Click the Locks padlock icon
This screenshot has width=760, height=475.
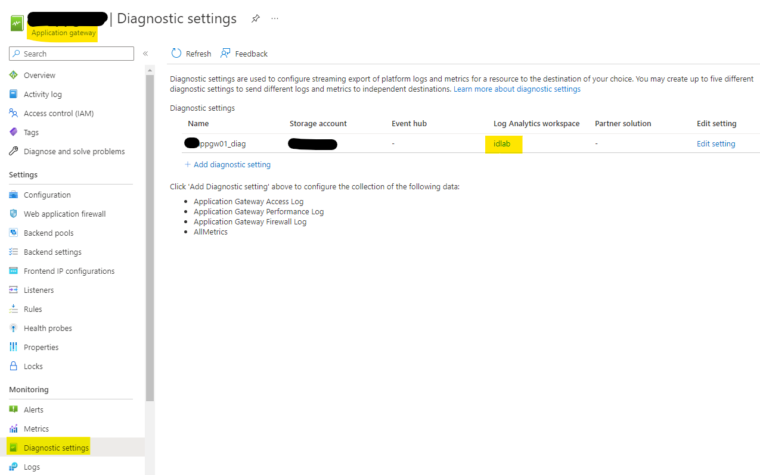[14, 366]
